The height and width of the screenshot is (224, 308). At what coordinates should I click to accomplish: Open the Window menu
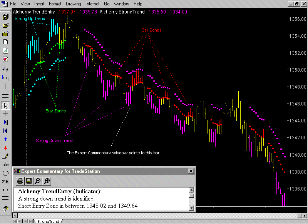coord(121,4)
